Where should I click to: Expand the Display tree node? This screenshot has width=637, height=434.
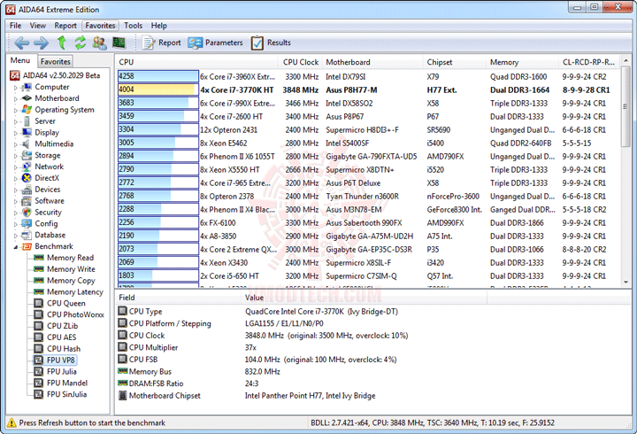pos(15,133)
